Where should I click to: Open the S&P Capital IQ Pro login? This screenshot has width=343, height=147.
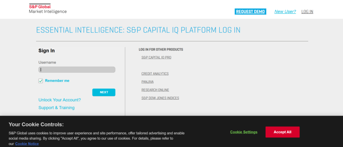(156, 57)
